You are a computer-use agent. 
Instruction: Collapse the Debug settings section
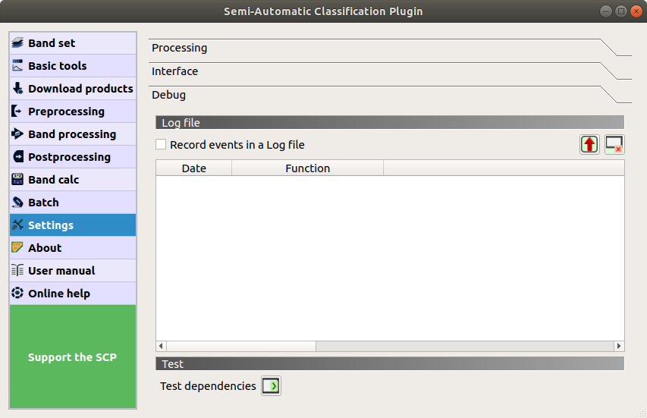(x=169, y=95)
